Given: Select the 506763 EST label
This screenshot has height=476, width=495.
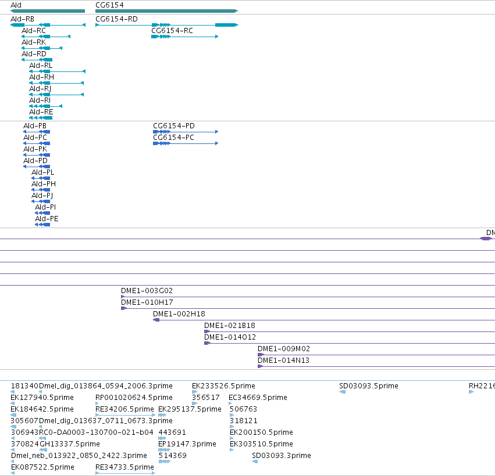Looking at the screenshot, I should click(x=243, y=409).
